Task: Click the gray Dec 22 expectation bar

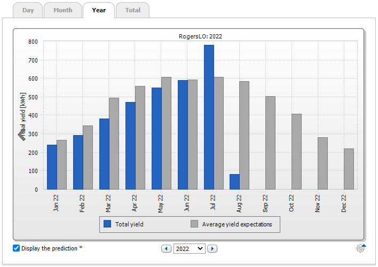Action: click(349, 169)
